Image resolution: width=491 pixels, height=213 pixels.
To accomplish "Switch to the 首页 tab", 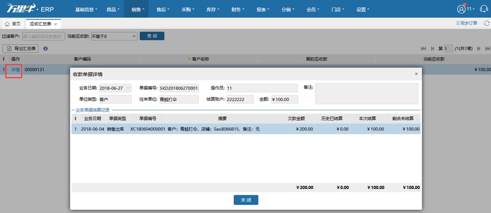I will (x=13, y=24).
